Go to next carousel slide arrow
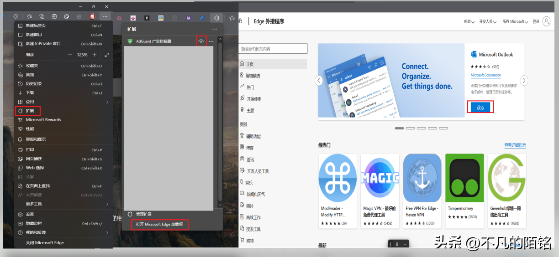Viewport: 559px width, 257px height. 524,80
